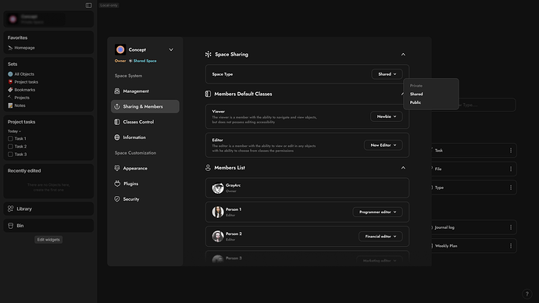Click the Security shield icon
539x303 pixels.
pos(117,199)
